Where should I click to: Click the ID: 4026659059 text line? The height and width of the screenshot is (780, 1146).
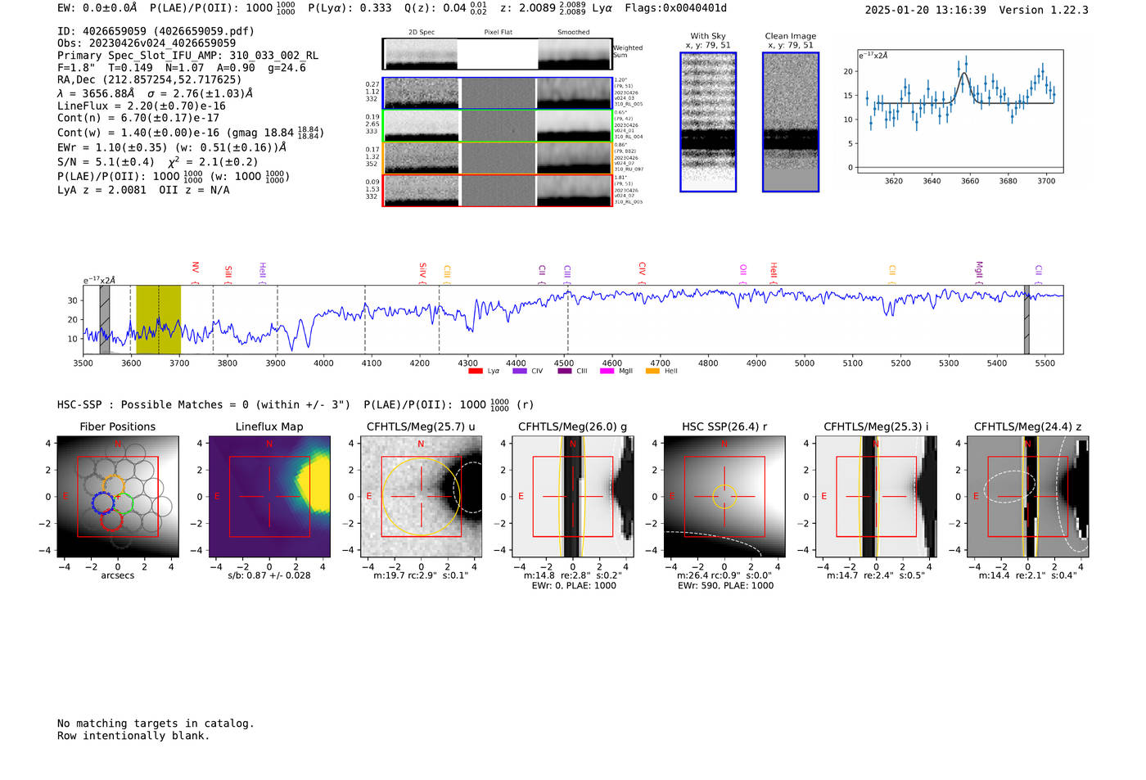tap(156, 31)
